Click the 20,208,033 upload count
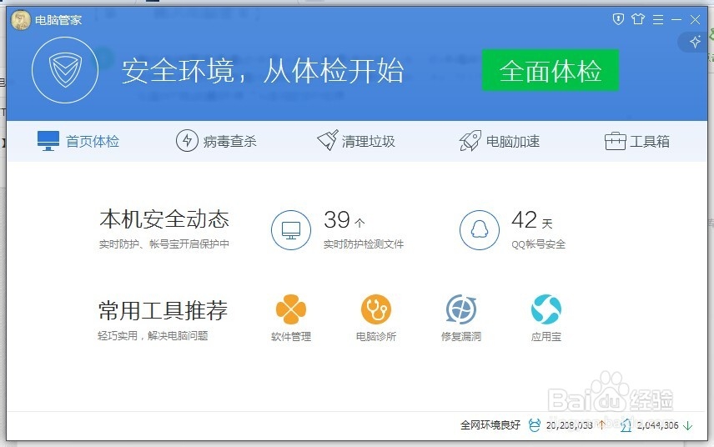 coord(569,425)
